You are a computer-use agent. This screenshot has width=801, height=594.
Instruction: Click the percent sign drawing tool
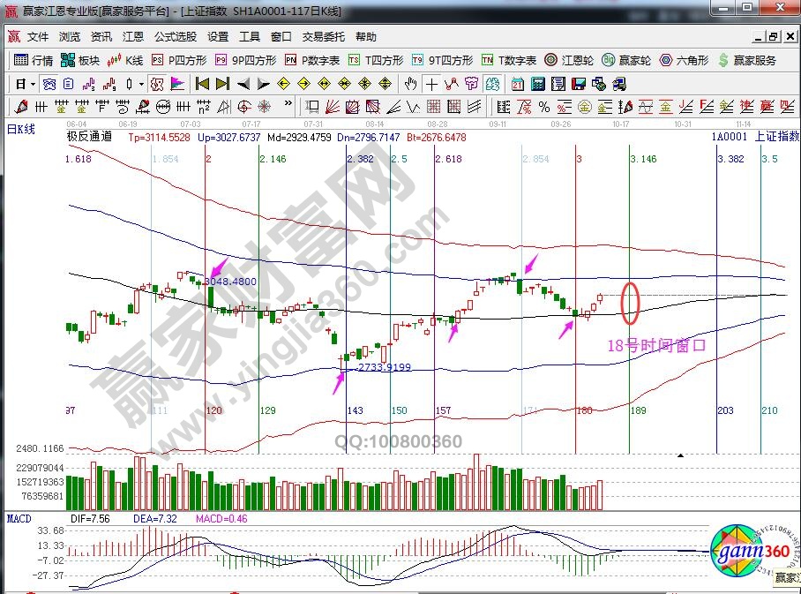pyautogui.click(x=544, y=107)
